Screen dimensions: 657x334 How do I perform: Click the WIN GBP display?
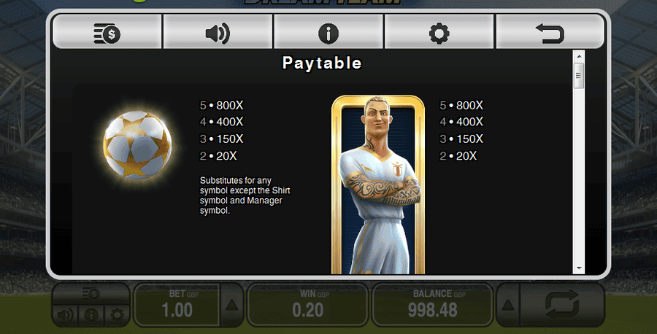tap(307, 305)
